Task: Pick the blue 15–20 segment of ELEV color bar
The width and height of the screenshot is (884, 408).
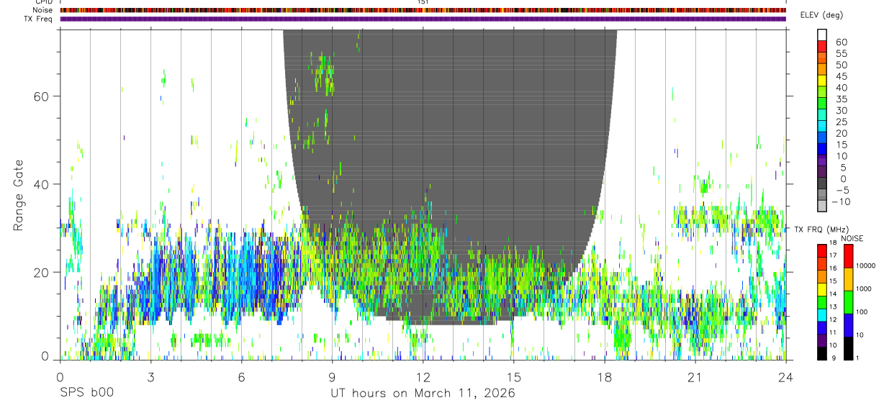Action: tap(822, 138)
